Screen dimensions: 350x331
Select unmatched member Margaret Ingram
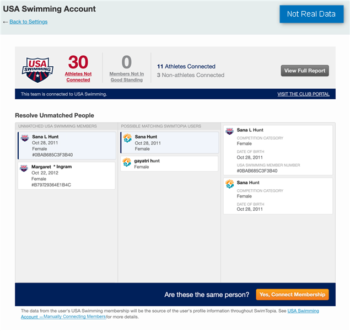66,175
